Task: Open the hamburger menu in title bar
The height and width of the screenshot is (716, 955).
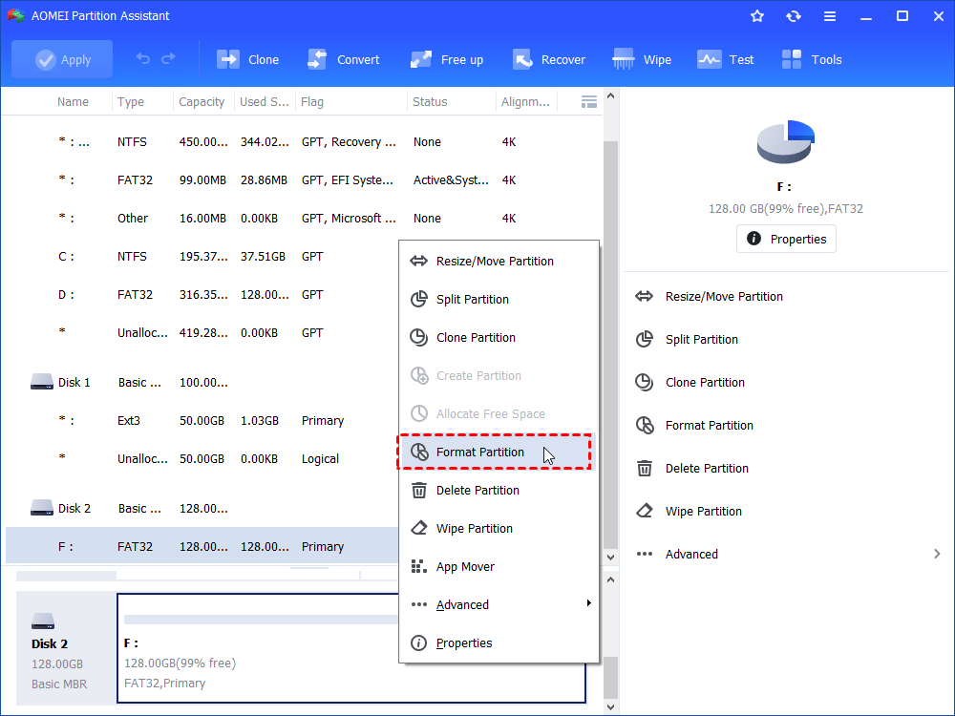Action: (829, 15)
